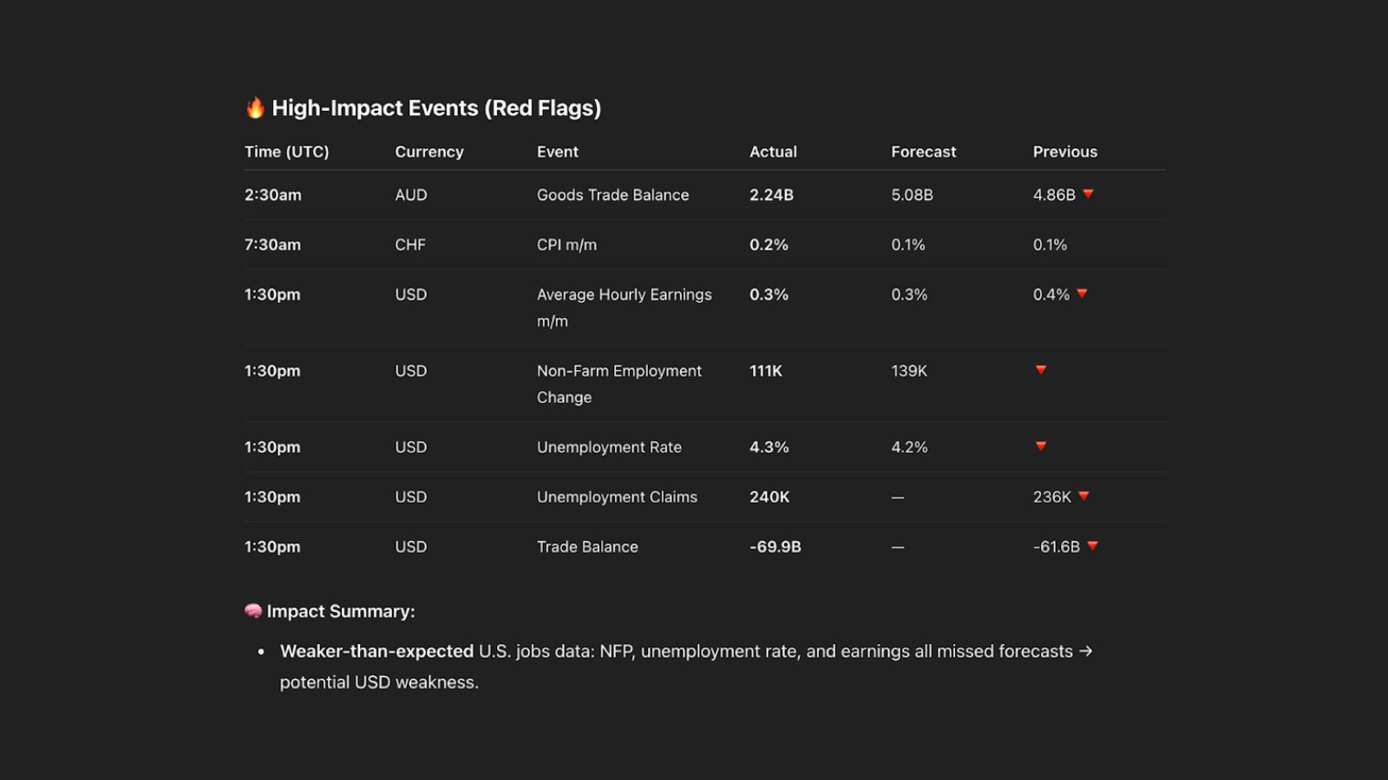
Task: Click the bold Weaker-than-expected summary text
Action: click(x=376, y=652)
